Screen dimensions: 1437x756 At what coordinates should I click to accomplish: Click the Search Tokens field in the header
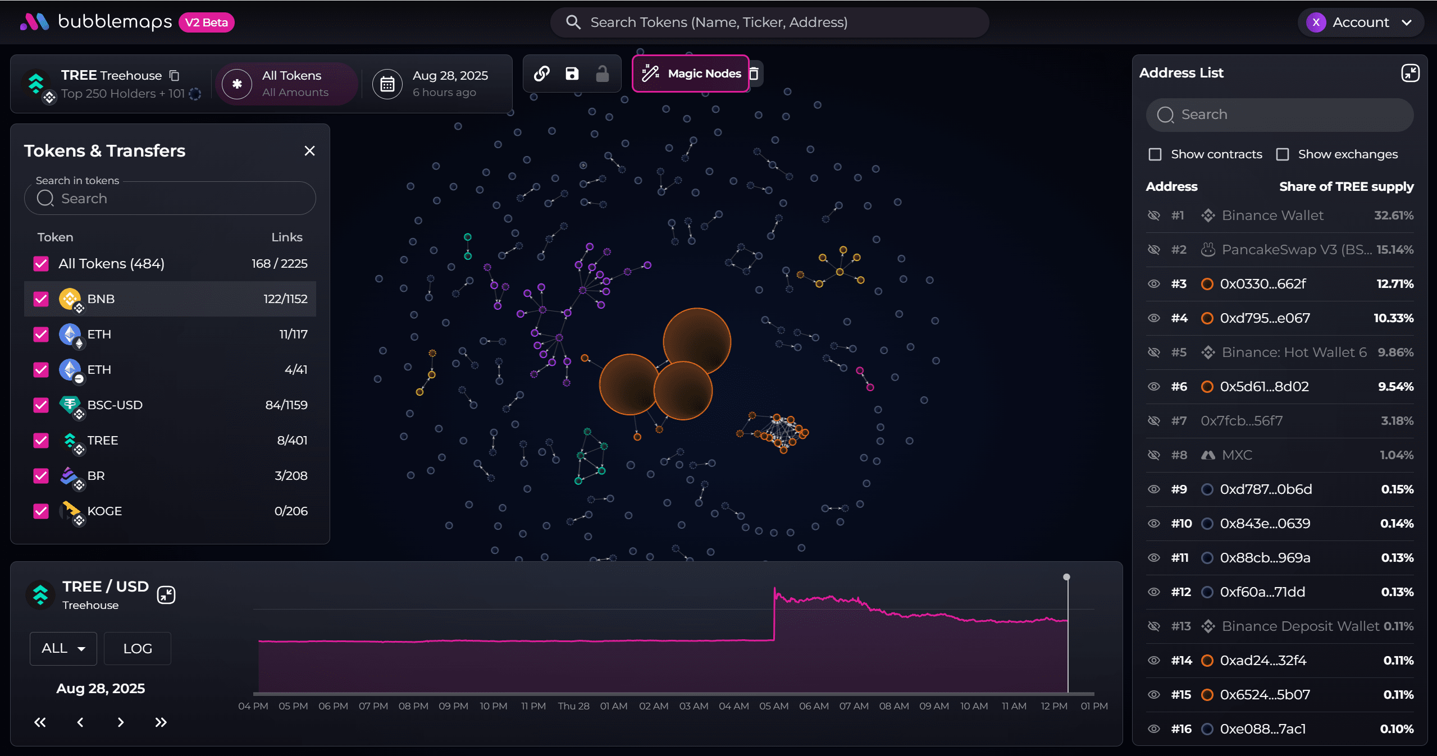pyautogui.click(x=769, y=22)
